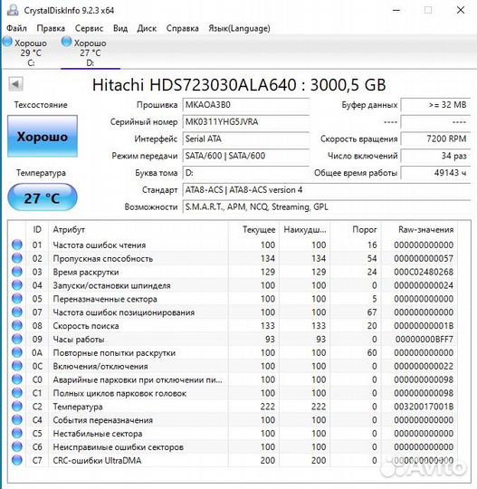
Task: Click the power-on count 34 раз field
Action: tap(435, 156)
